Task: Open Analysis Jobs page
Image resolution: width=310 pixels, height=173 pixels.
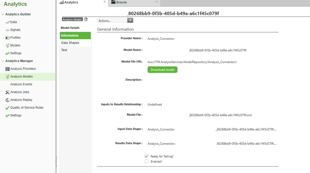Action: click(20, 92)
